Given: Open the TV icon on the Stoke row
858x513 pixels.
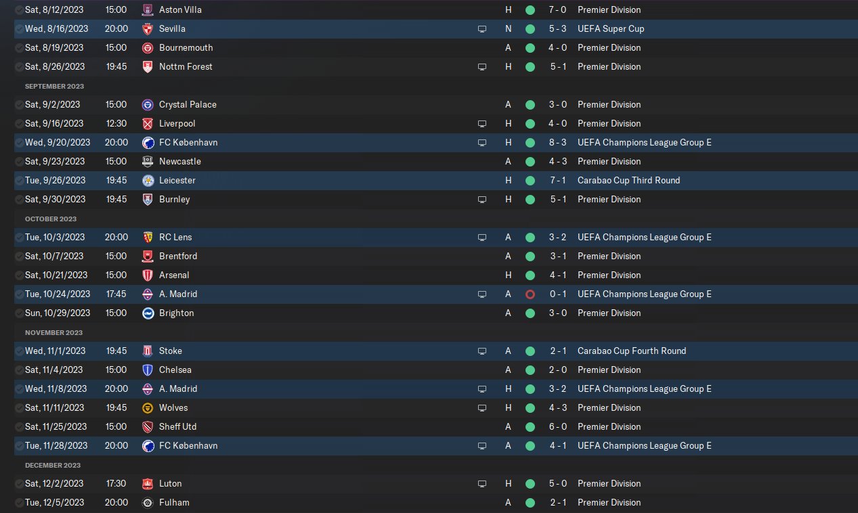Looking at the screenshot, I should coord(482,351).
